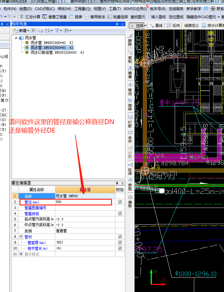Click the 新建 component icon

pyautogui.click(x=15, y=30)
